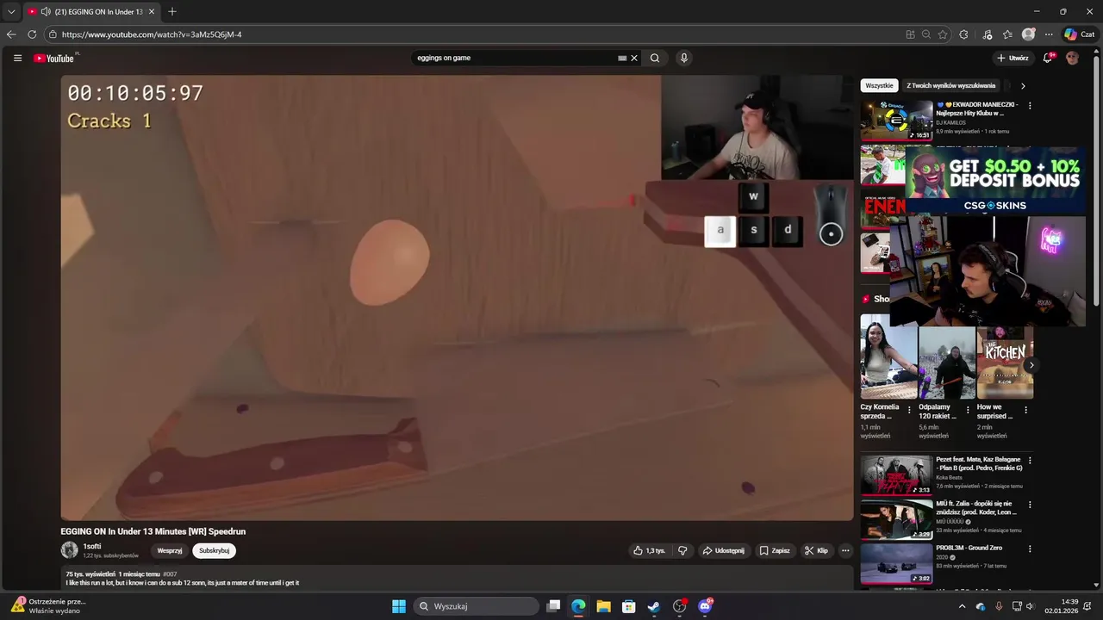Create a clip with Klip button

(816, 550)
